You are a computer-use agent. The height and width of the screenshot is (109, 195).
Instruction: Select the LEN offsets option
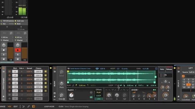[x=99, y=99]
